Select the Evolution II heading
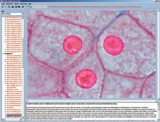The width and height of the screenshot is (160, 122). [8, 54]
